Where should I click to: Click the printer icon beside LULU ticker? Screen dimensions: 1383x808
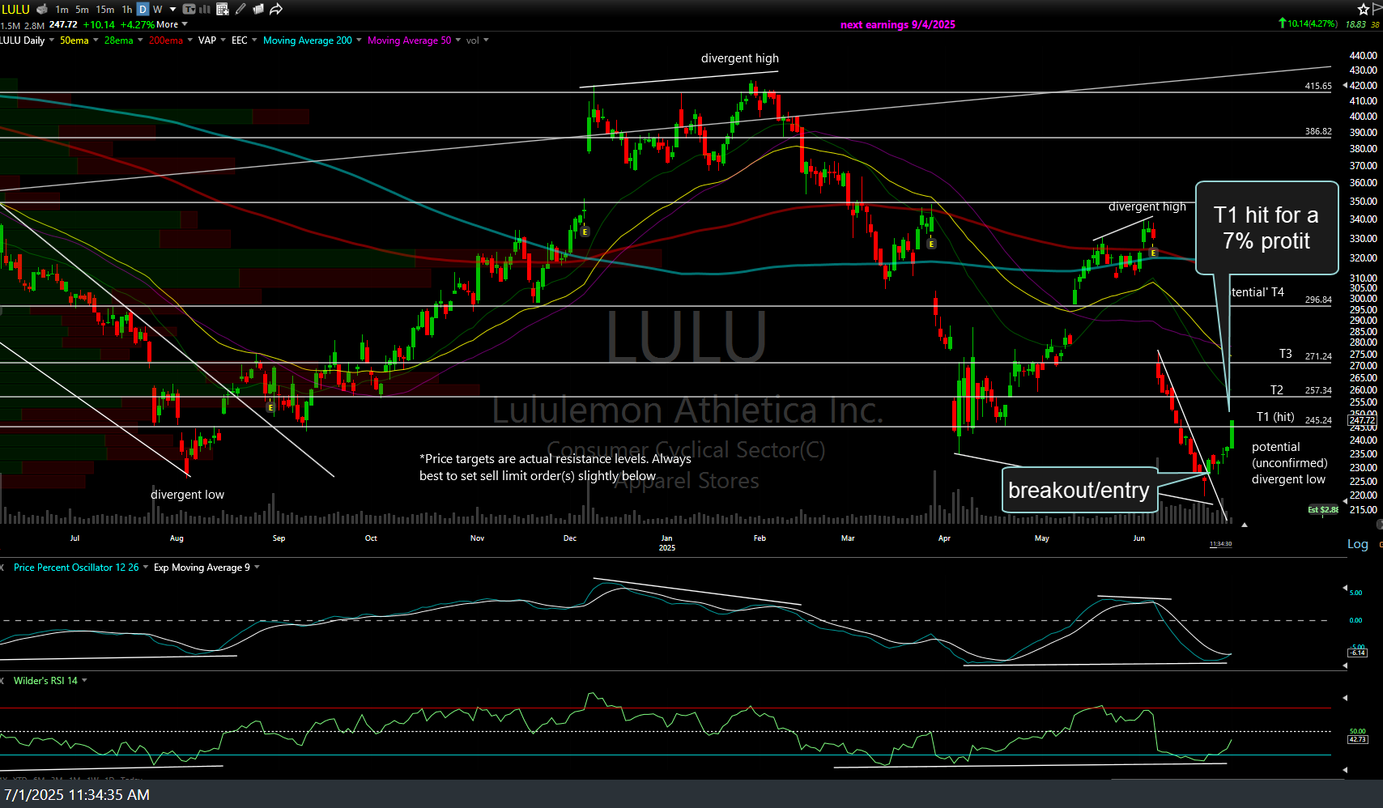[42, 9]
